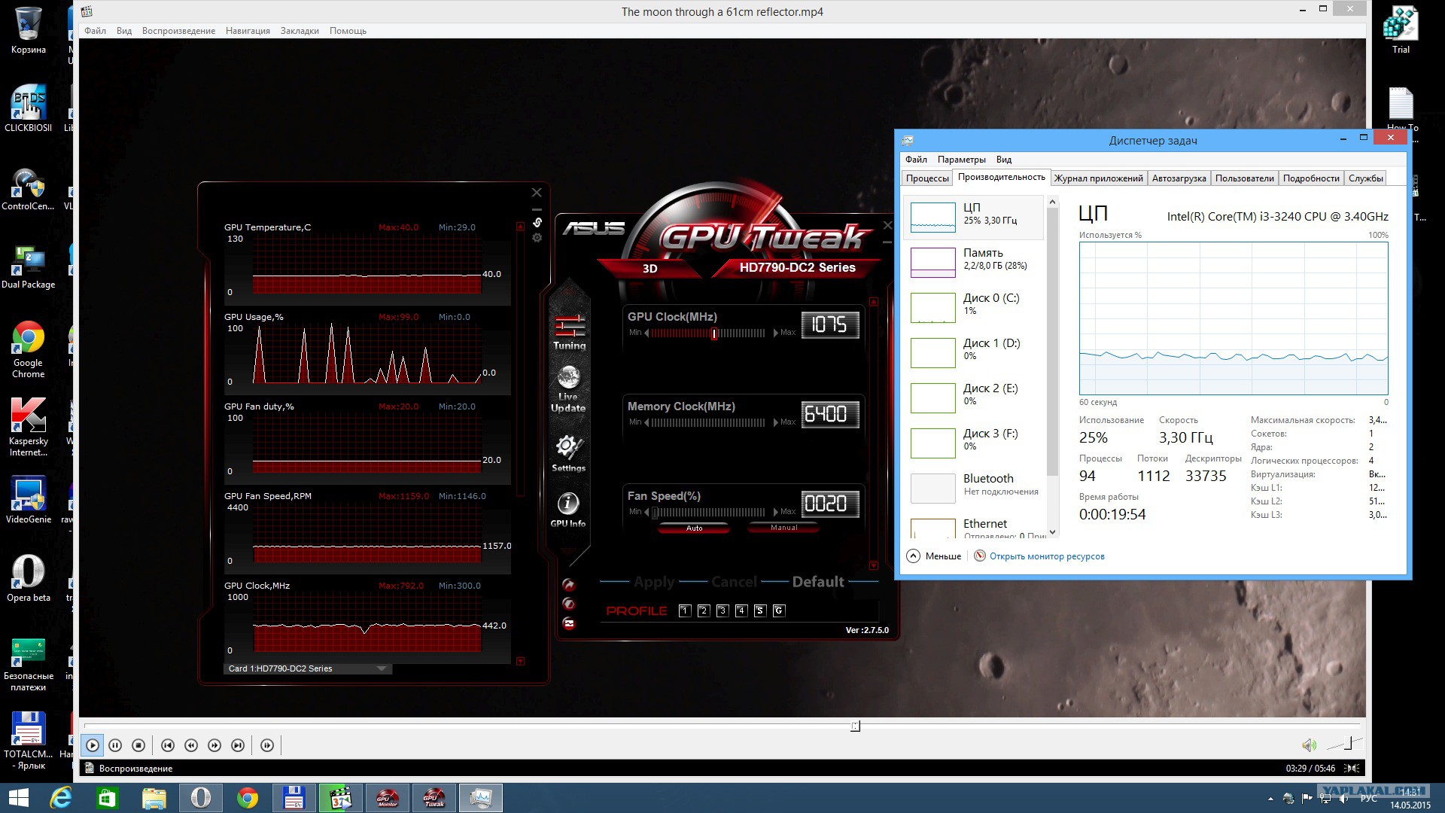Open GPU Info in GPU Tweak

(568, 510)
